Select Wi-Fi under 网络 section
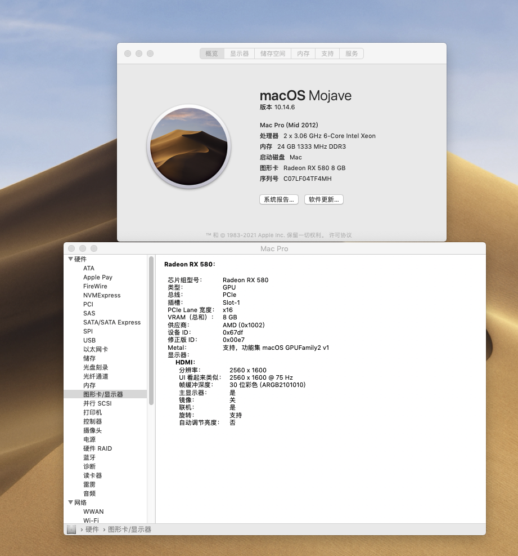 [91, 521]
